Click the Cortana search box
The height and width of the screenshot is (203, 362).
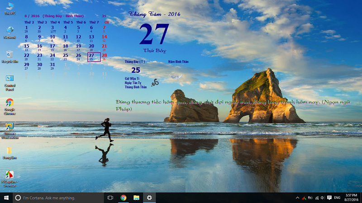point(58,198)
